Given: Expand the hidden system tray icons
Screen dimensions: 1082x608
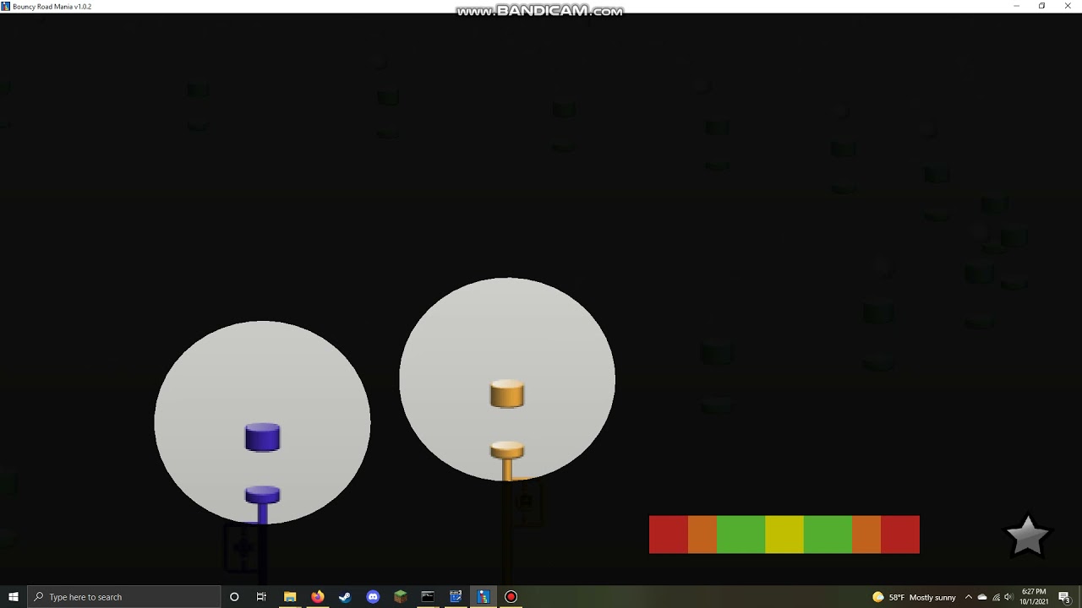Looking at the screenshot, I should pyautogui.click(x=969, y=597).
